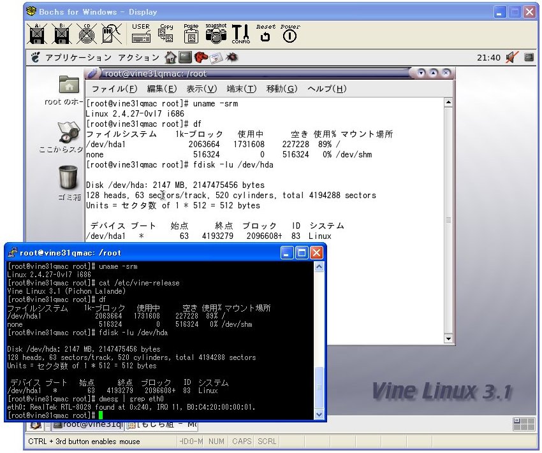Take a snapshot with the camera icon
The image size is (542, 453).
[x=216, y=34]
